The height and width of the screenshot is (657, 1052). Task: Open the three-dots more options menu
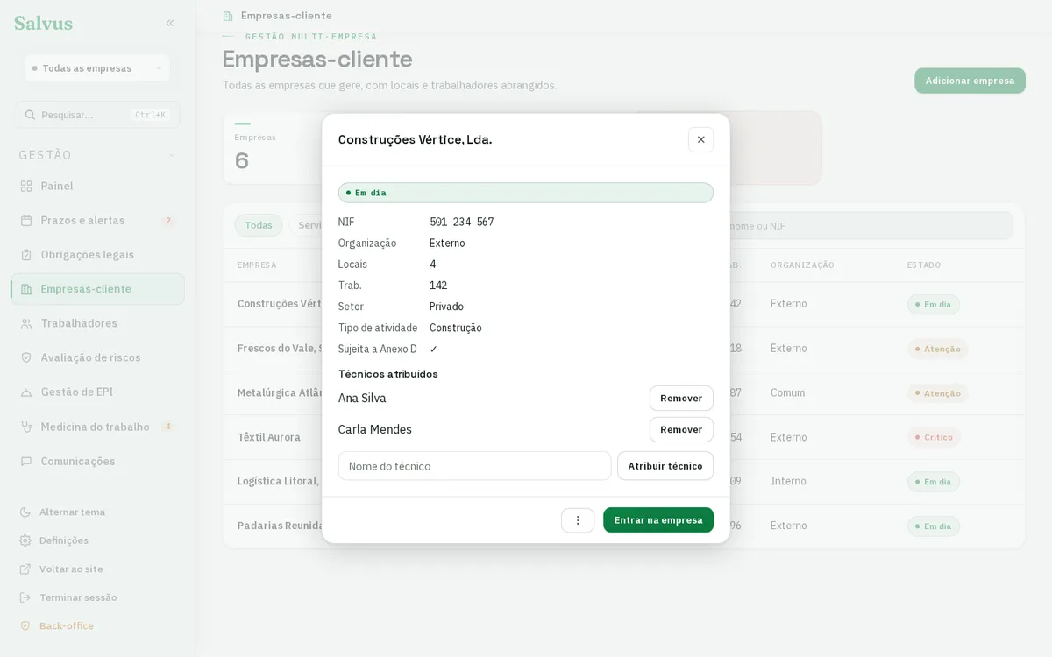tap(578, 520)
